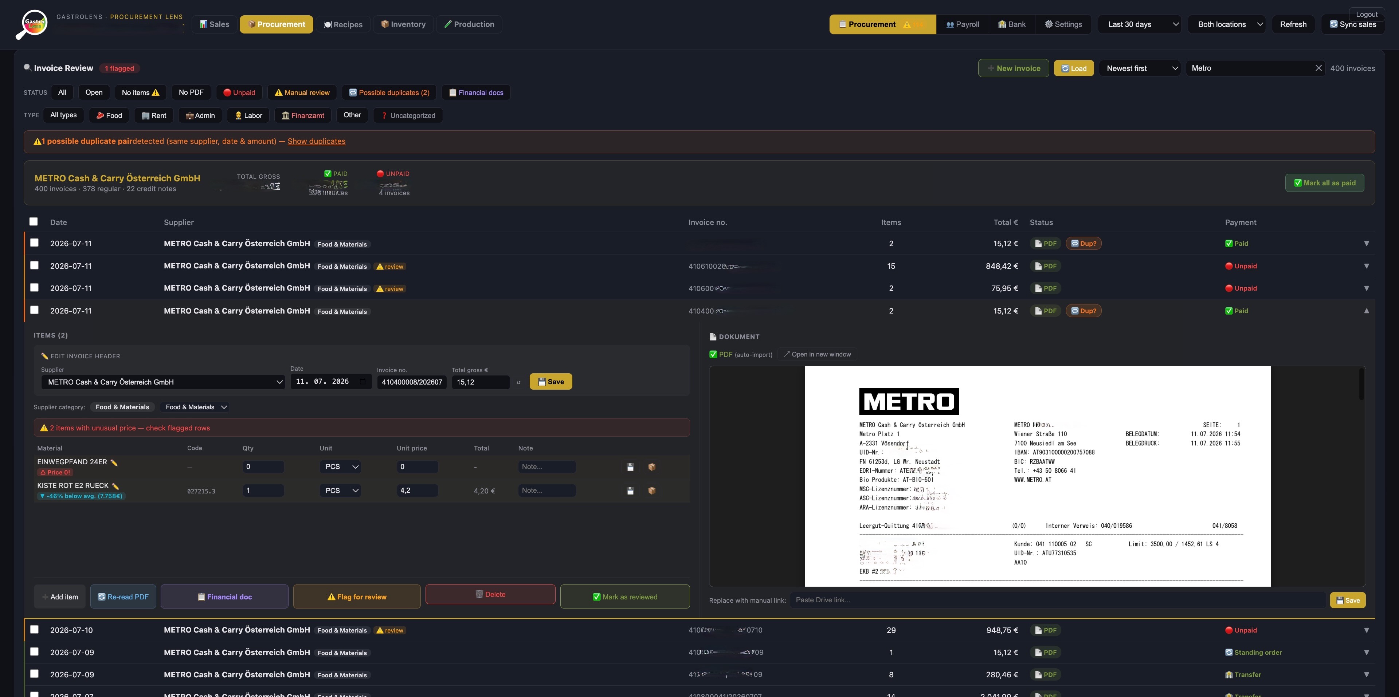
Task: Filter invoice type to Food
Action: tap(109, 116)
